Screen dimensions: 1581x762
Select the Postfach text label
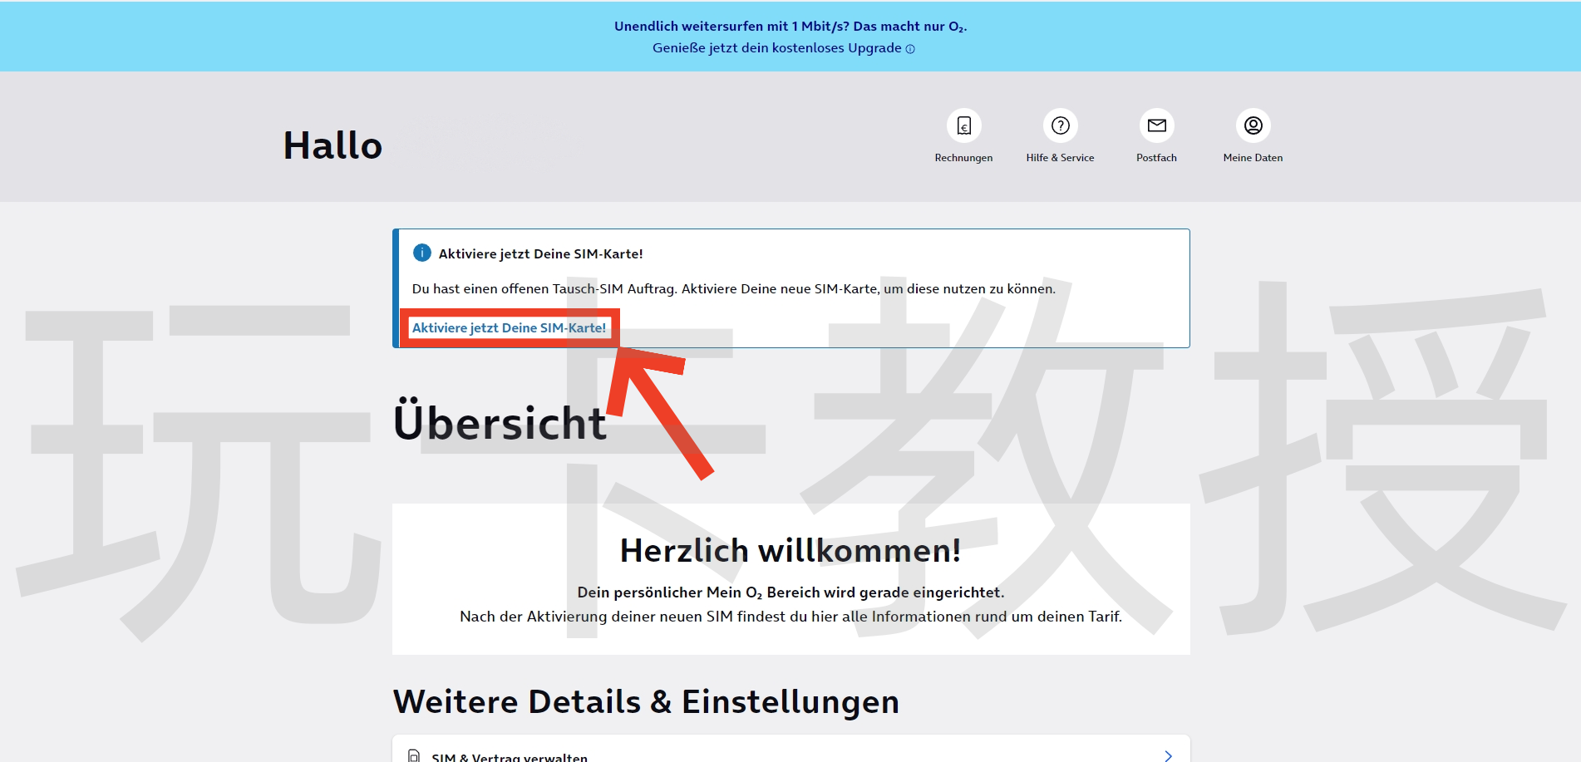pyautogui.click(x=1156, y=158)
